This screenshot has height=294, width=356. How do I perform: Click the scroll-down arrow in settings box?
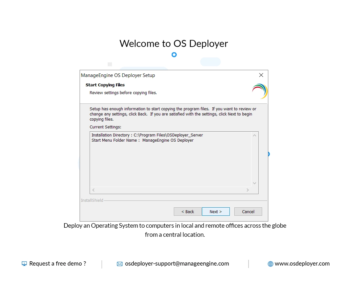coord(254,183)
